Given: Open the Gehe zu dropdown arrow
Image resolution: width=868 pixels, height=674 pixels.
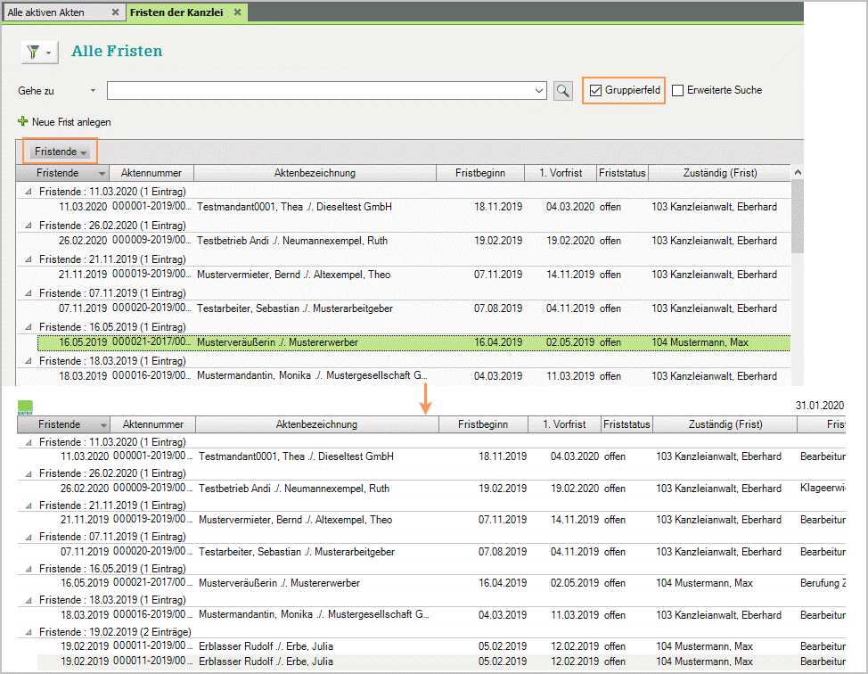Looking at the screenshot, I should point(93,91).
